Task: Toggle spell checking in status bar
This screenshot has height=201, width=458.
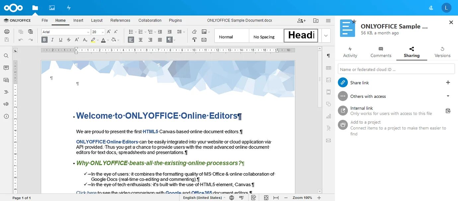Action: click(x=242, y=198)
